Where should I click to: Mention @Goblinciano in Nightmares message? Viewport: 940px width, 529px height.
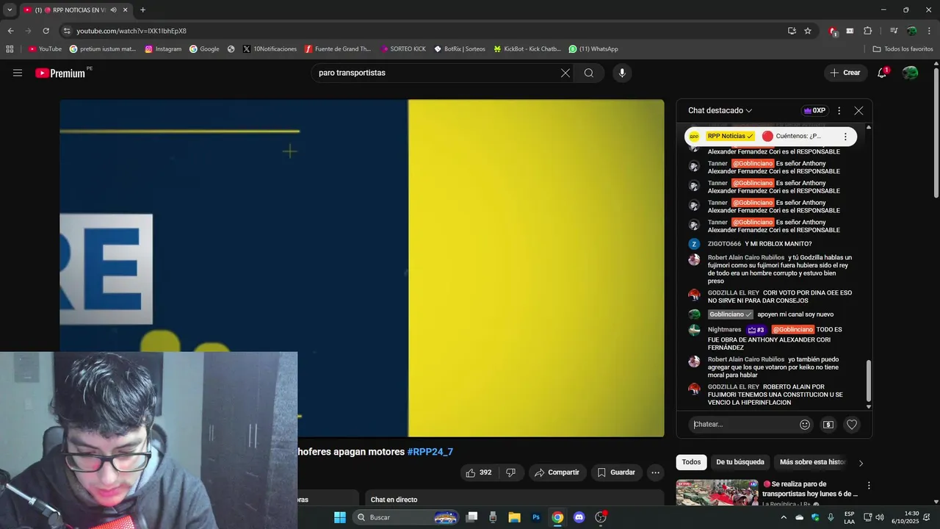coord(792,330)
